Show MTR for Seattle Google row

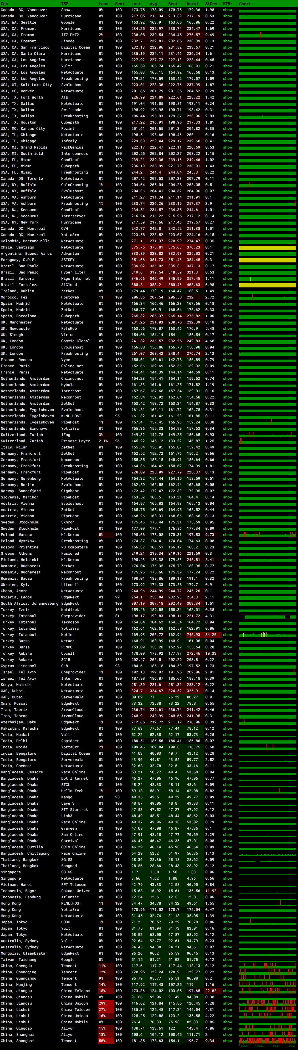[228, 22]
